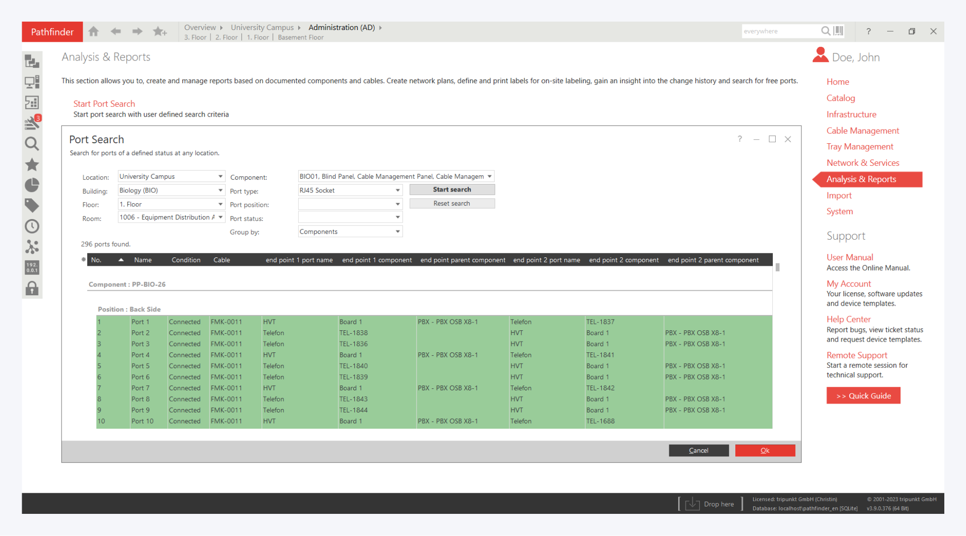Click the IP address 192 sidebar icon

point(32,267)
